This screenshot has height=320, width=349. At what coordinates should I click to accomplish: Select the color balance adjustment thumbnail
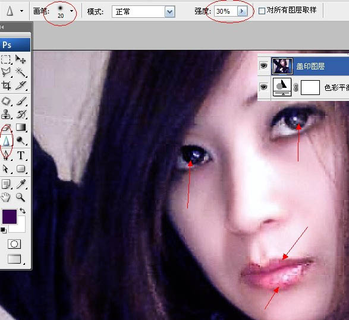pyautogui.click(x=282, y=87)
